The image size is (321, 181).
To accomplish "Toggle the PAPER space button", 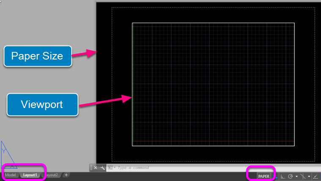I will [263, 176].
